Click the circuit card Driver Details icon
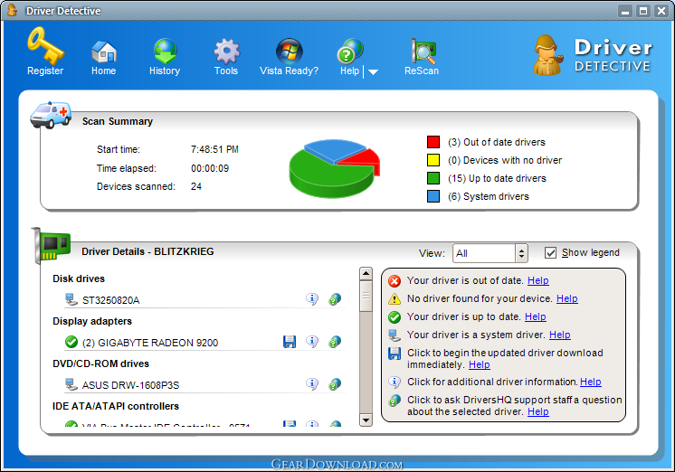This screenshot has height=472, width=675. [x=51, y=244]
